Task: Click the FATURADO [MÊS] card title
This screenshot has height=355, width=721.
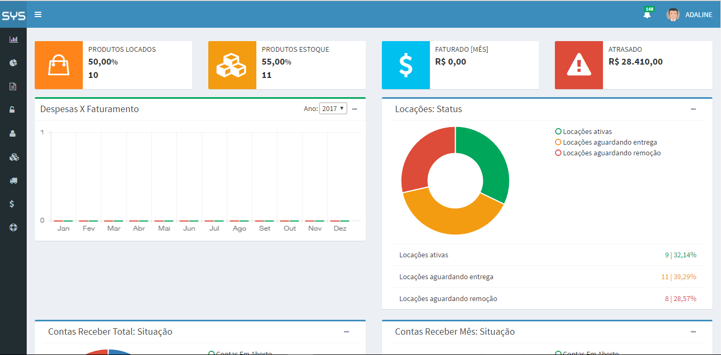Action: coord(461,49)
